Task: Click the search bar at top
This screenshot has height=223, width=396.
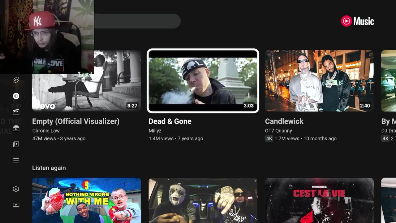Action: (137, 21)
